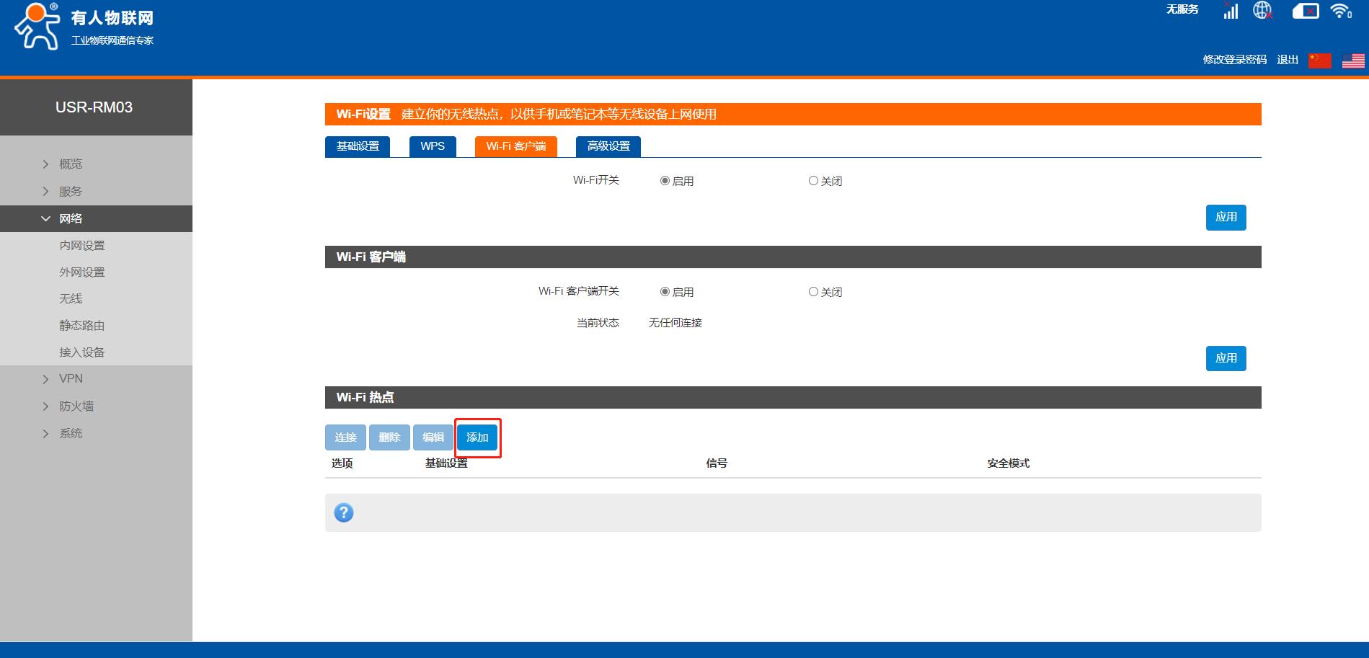Select 关闭 for Wi-Fi 客户端开关

[813, 292]
